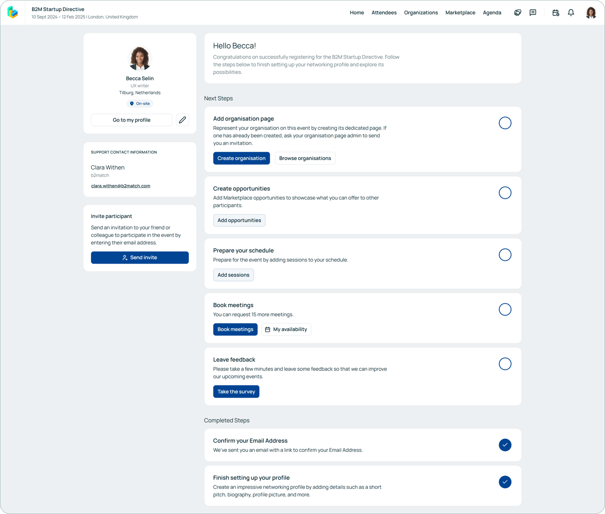
Task: Click the person-add icon on Send invite button
Action: coord(125,257)
